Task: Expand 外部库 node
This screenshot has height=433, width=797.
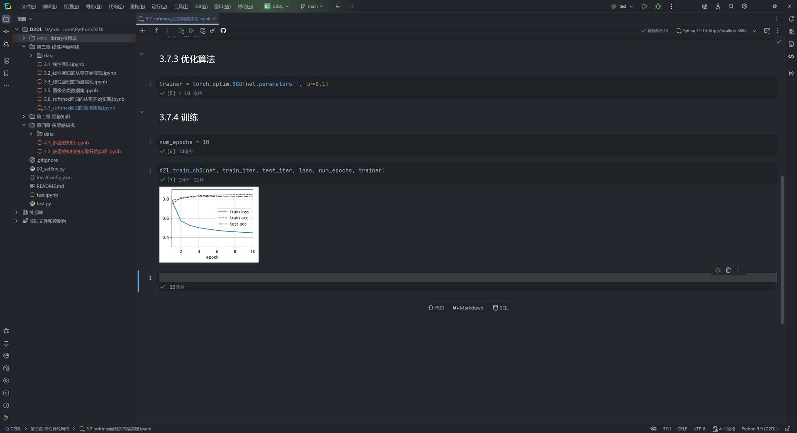Action: (17, 212)
